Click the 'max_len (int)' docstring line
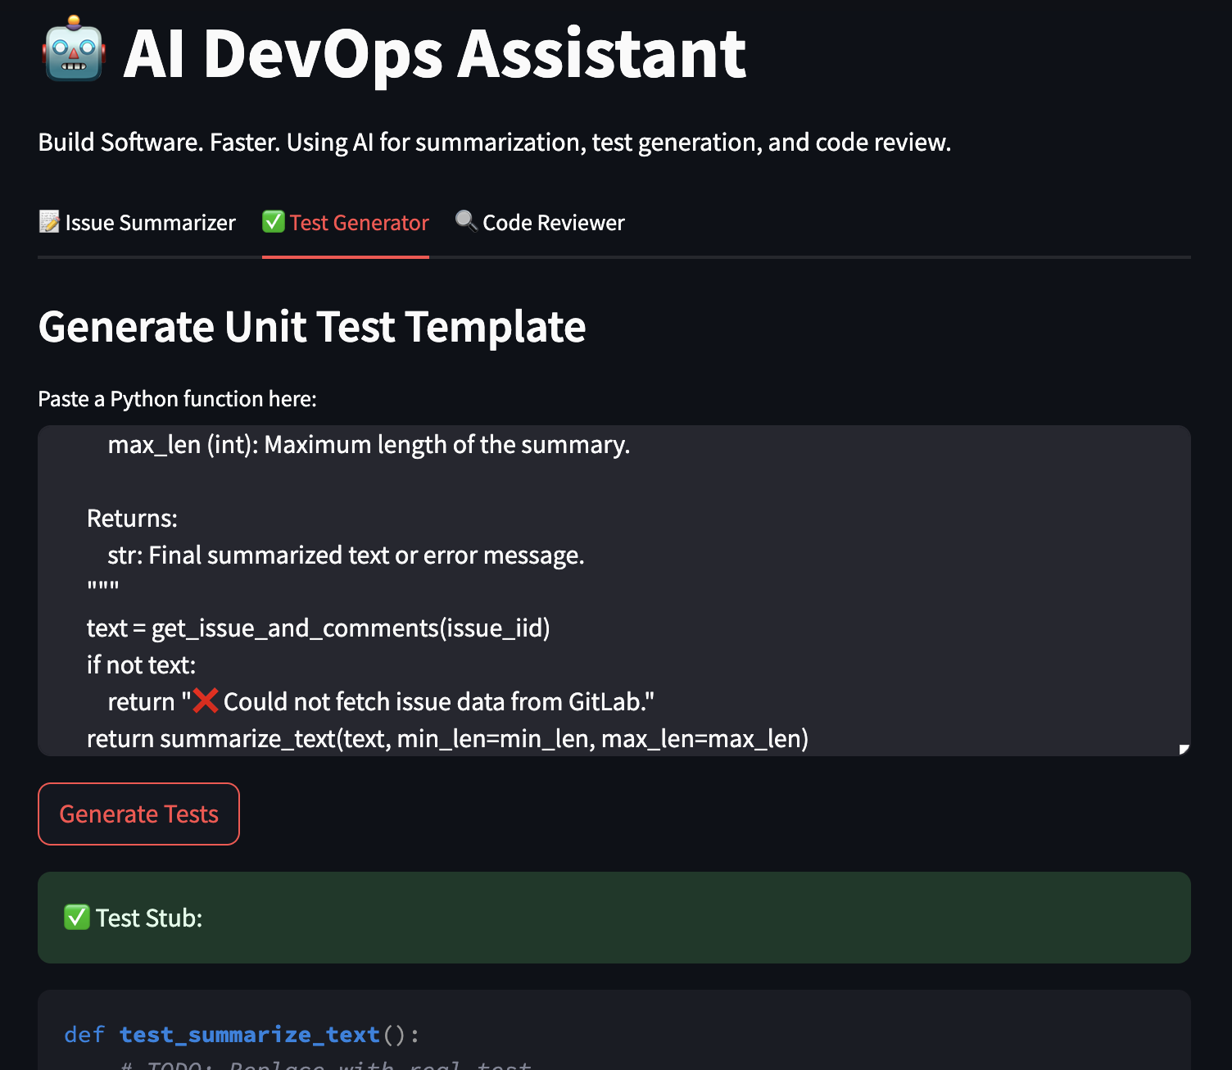 tap(369, 445)
